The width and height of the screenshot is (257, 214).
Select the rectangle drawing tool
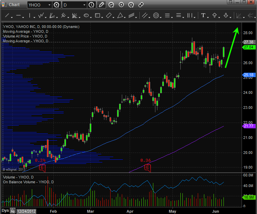(98, 16)
